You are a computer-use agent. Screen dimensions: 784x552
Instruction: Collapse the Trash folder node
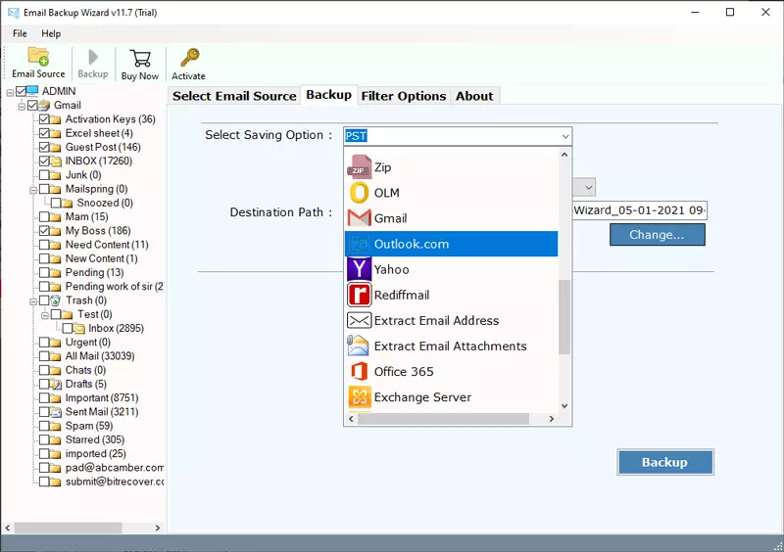click(33, 301)
